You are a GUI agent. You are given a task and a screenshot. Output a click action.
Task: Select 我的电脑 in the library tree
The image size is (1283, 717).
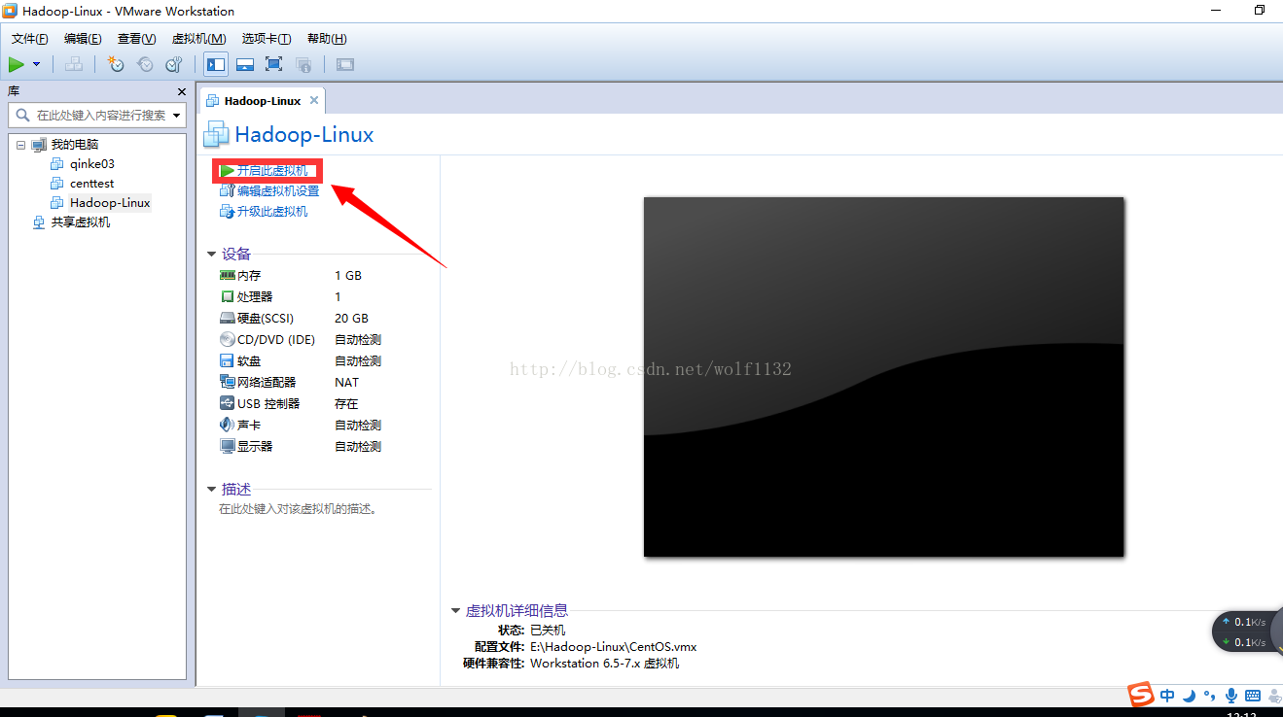[75, 145]
